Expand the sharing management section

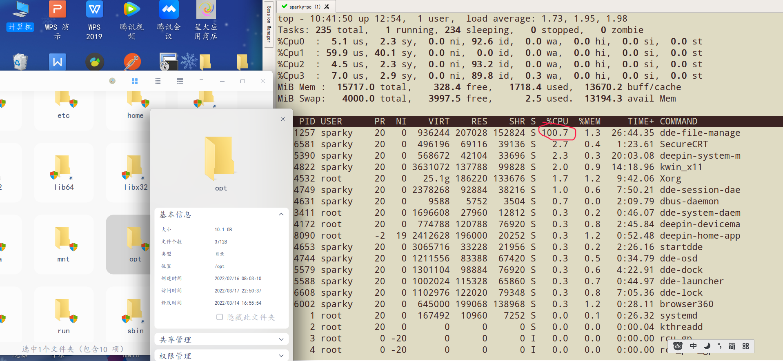click(281, 339)
